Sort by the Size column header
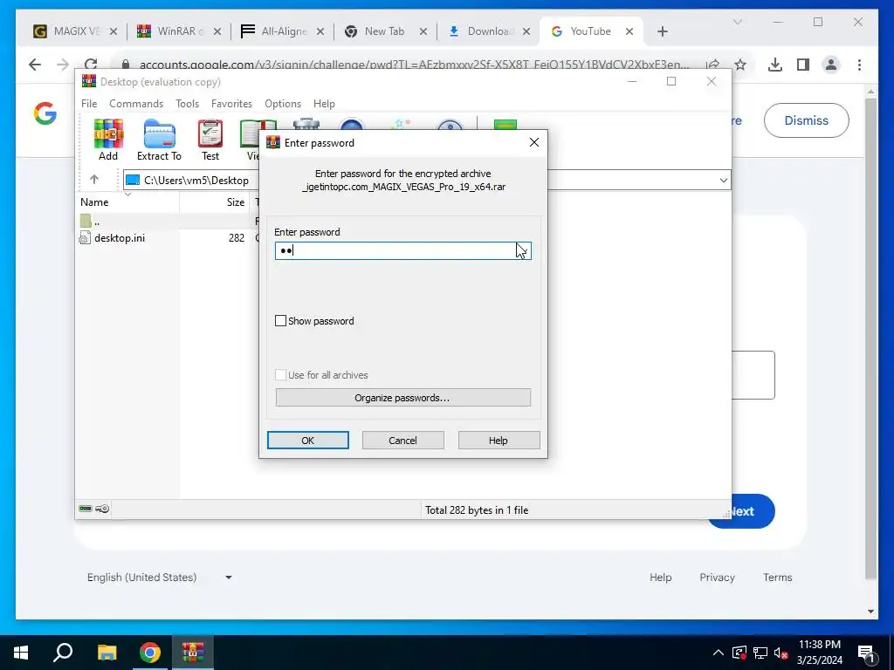The image size is (894, 670). pyautogui.click(x=215, y=202)
